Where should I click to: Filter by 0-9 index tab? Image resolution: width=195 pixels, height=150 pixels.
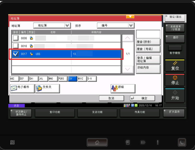pos(92,79)
